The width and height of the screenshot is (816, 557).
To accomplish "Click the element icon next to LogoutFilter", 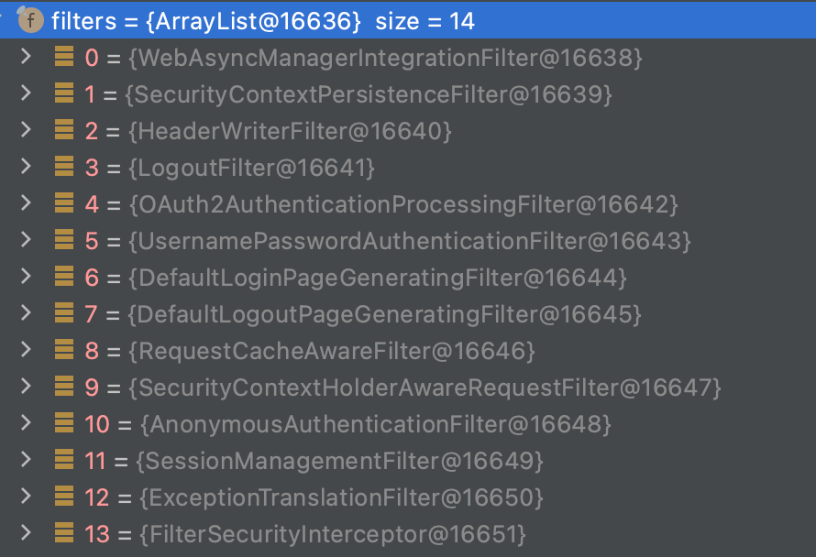I will 64,168.
